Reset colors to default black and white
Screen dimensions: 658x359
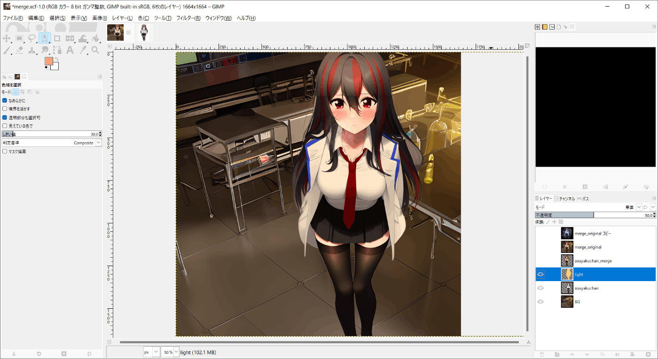point(46,68)
